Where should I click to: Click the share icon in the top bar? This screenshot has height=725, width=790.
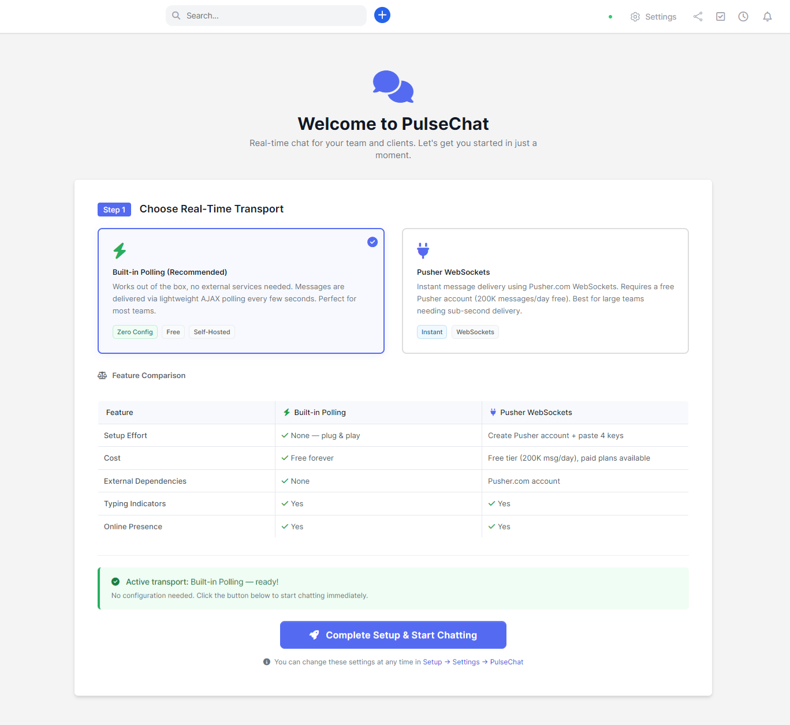click(x=698, y=16)
